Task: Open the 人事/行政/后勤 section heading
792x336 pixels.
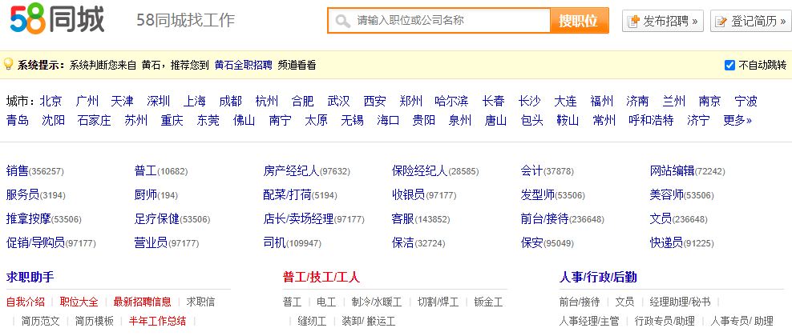Action: coord(598,277)
